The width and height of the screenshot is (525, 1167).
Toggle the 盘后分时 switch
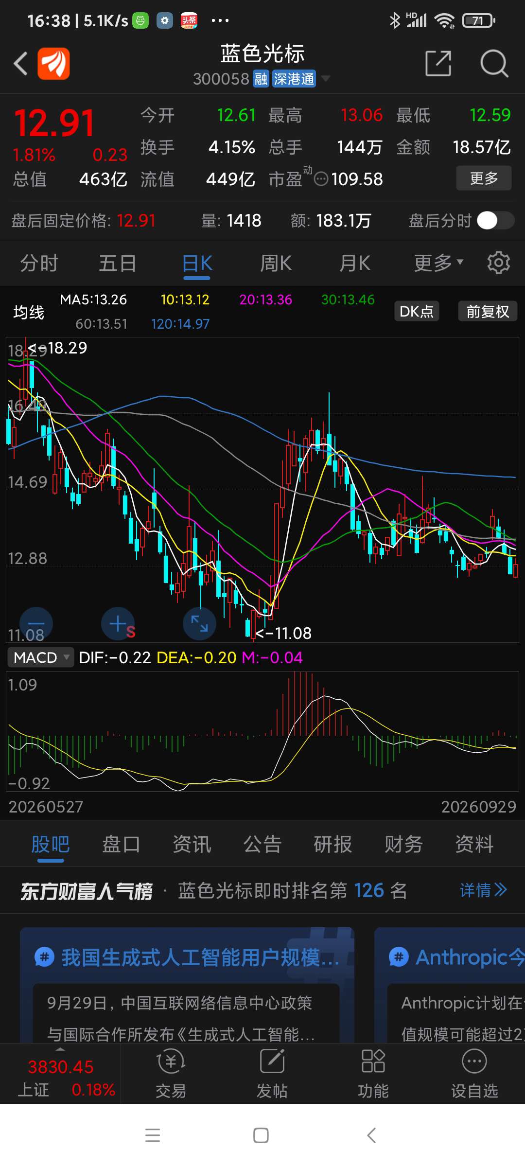click(x=495, y=221)
